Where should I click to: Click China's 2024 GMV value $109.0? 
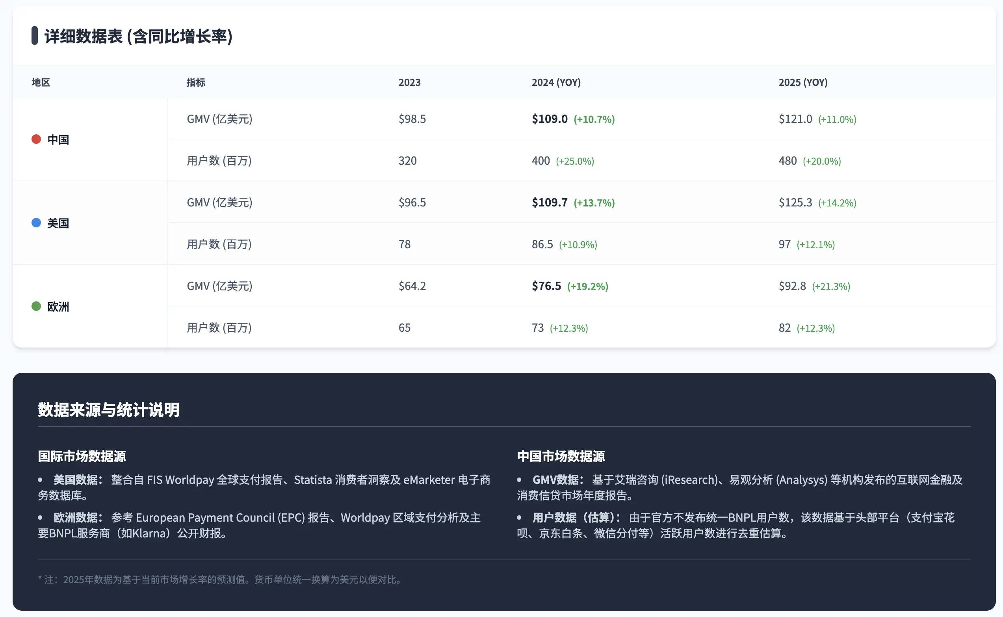click(550, 119)
